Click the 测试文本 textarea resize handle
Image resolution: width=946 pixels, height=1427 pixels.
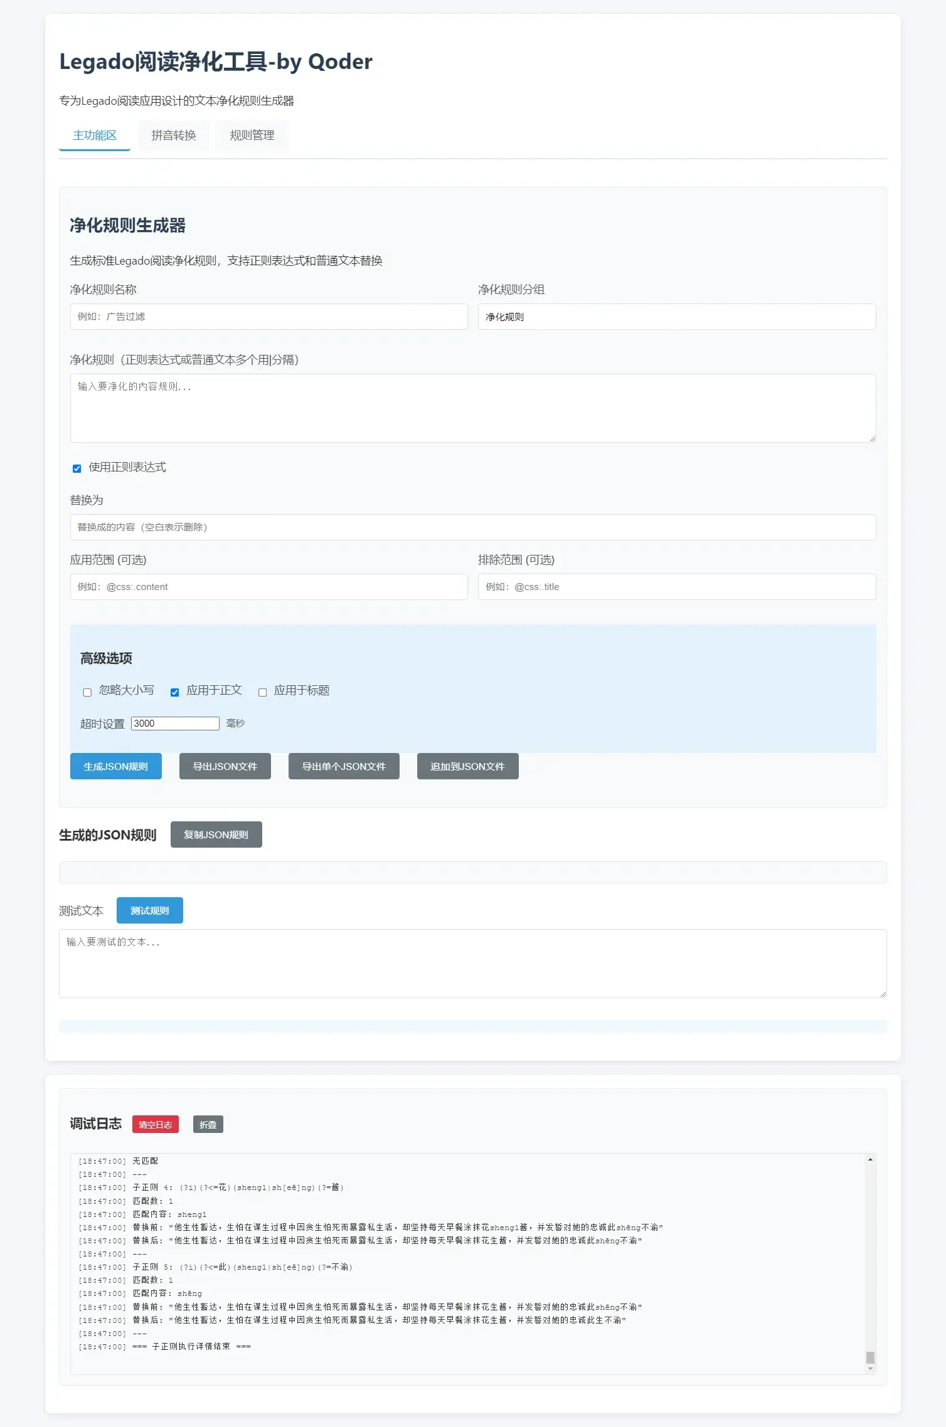coord(883,994)
